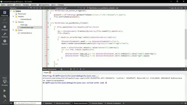
Task: Click the Line 38, Col 104 indicator
Action: pyautogui.click(x=176, y=8)
